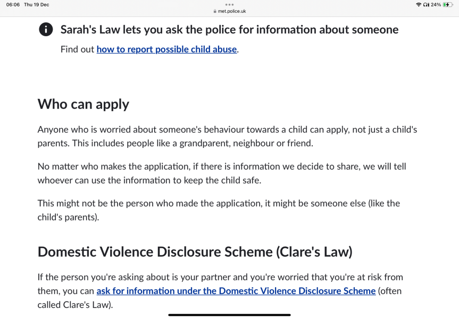The image size is (459, 319).
Task: Tap the paragraph starting No matter who makes
Action: coord(222,173)
